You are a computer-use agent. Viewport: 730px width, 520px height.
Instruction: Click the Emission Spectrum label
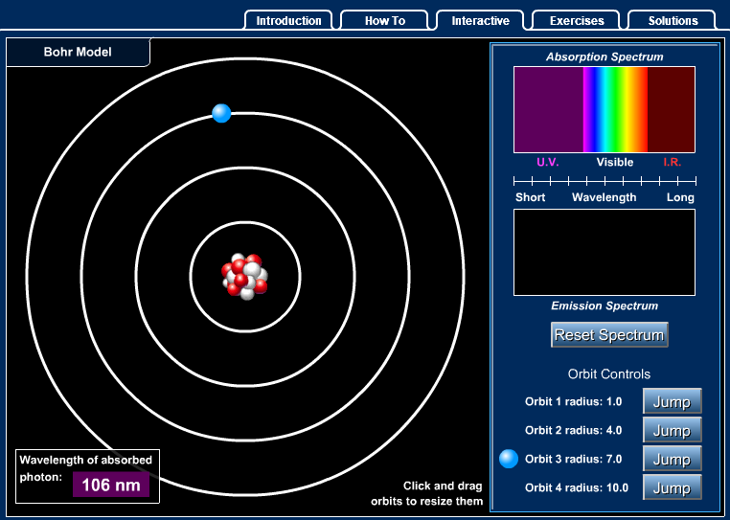pyautogui.click(x=605, y=305)
